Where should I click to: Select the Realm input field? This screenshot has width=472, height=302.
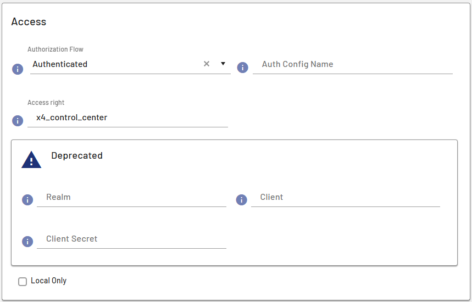[x=132, y=198]
